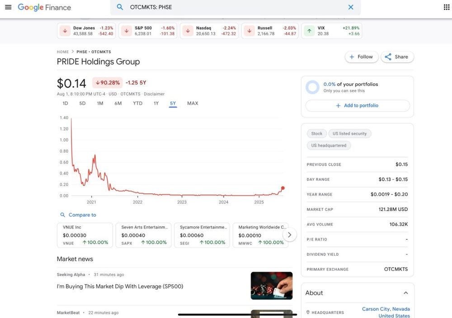Click the OTCMKTS: PHSE search field

coord(235,7)
